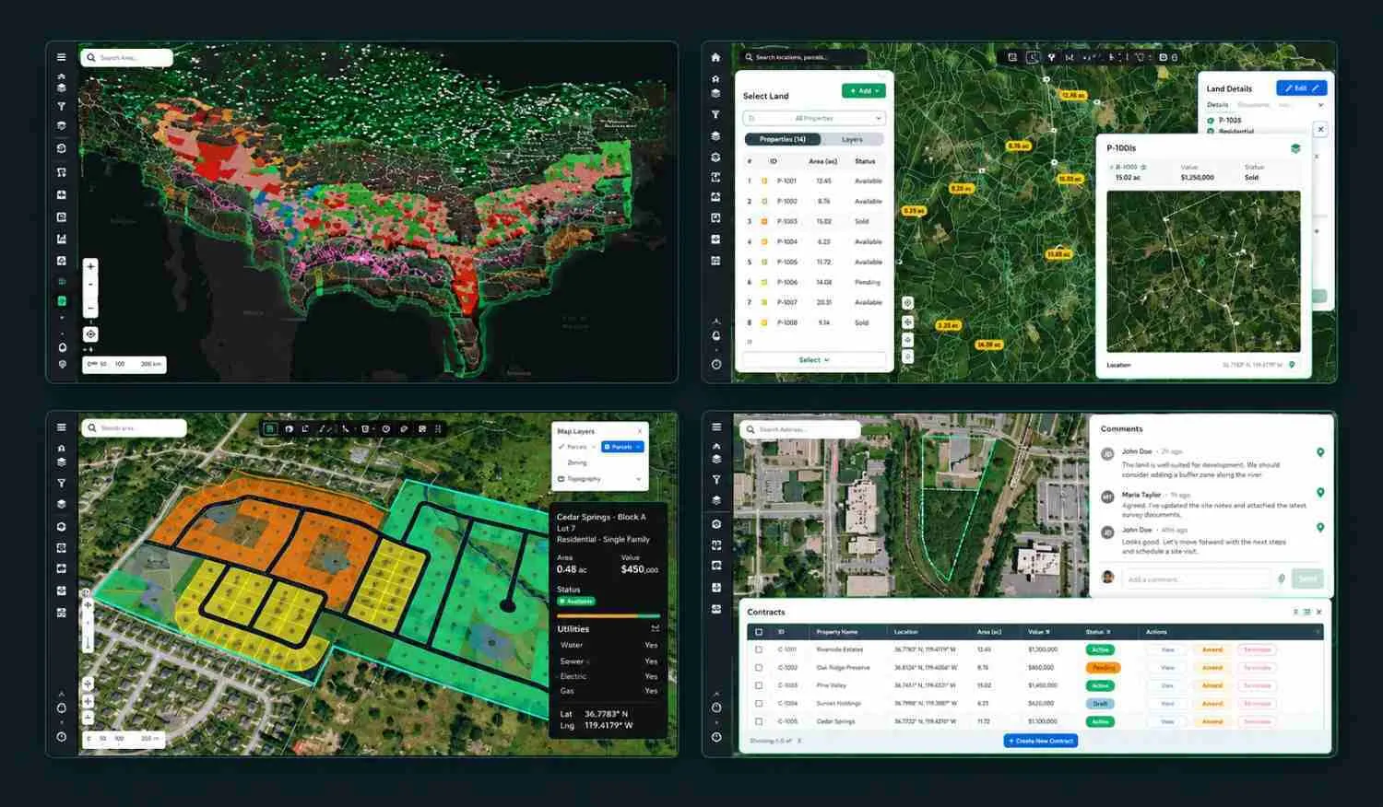Click the first toolbar icon above the Cedar Springs map
The width and height of the screenshot is (1383, 807).
270,428
